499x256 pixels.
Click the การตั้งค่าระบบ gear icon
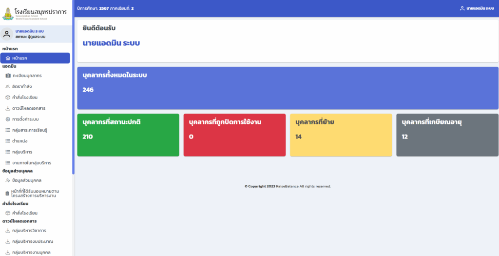point(8,119)
